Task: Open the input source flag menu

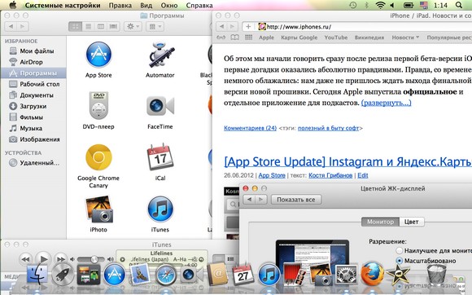Action: pyautogui.click(x=424, y=5)
